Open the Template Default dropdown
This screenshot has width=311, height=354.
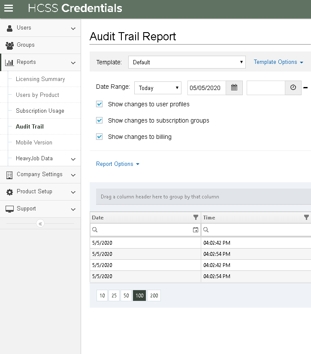pos(187,62)
